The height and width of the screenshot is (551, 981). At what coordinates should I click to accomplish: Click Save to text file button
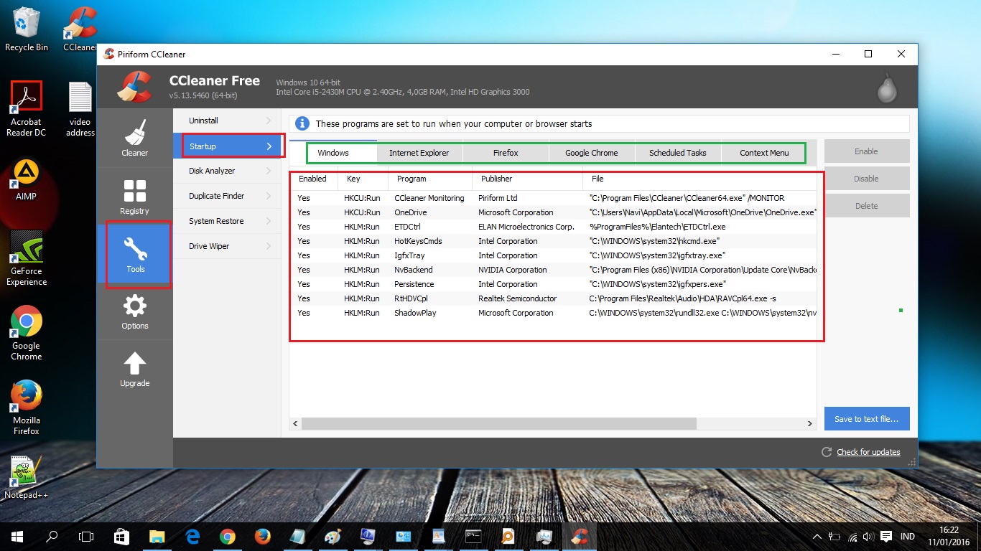tap(867, 419)
